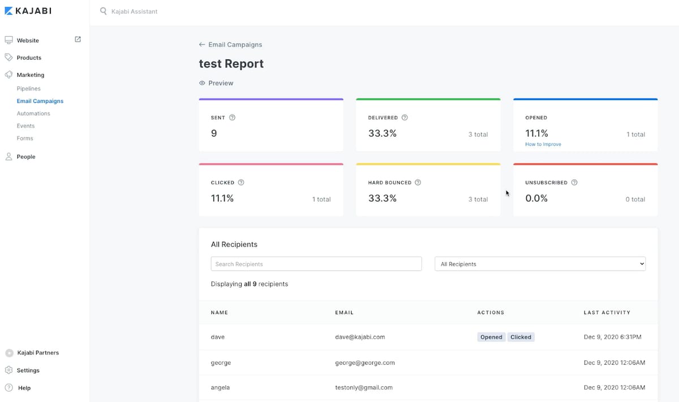
Task: Click the Clicked tag on dave's row
Action: coord(521,337)
